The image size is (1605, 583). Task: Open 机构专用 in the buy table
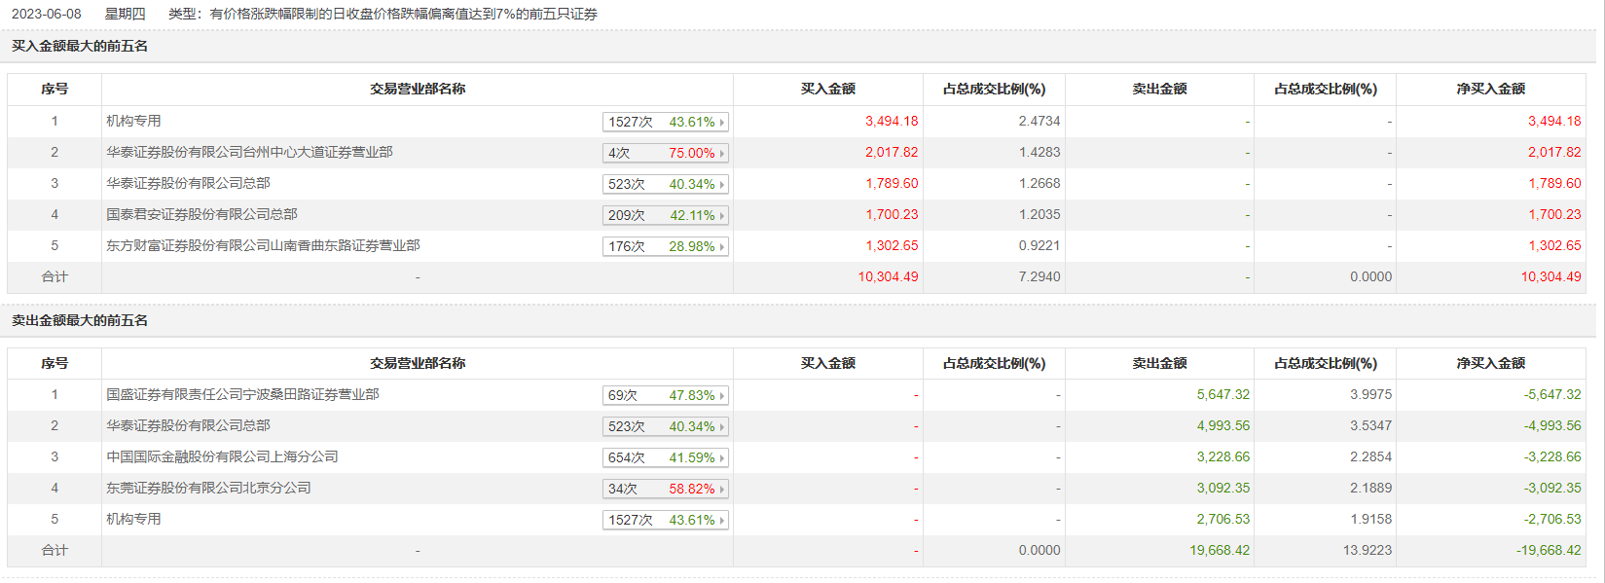[133, 121]
